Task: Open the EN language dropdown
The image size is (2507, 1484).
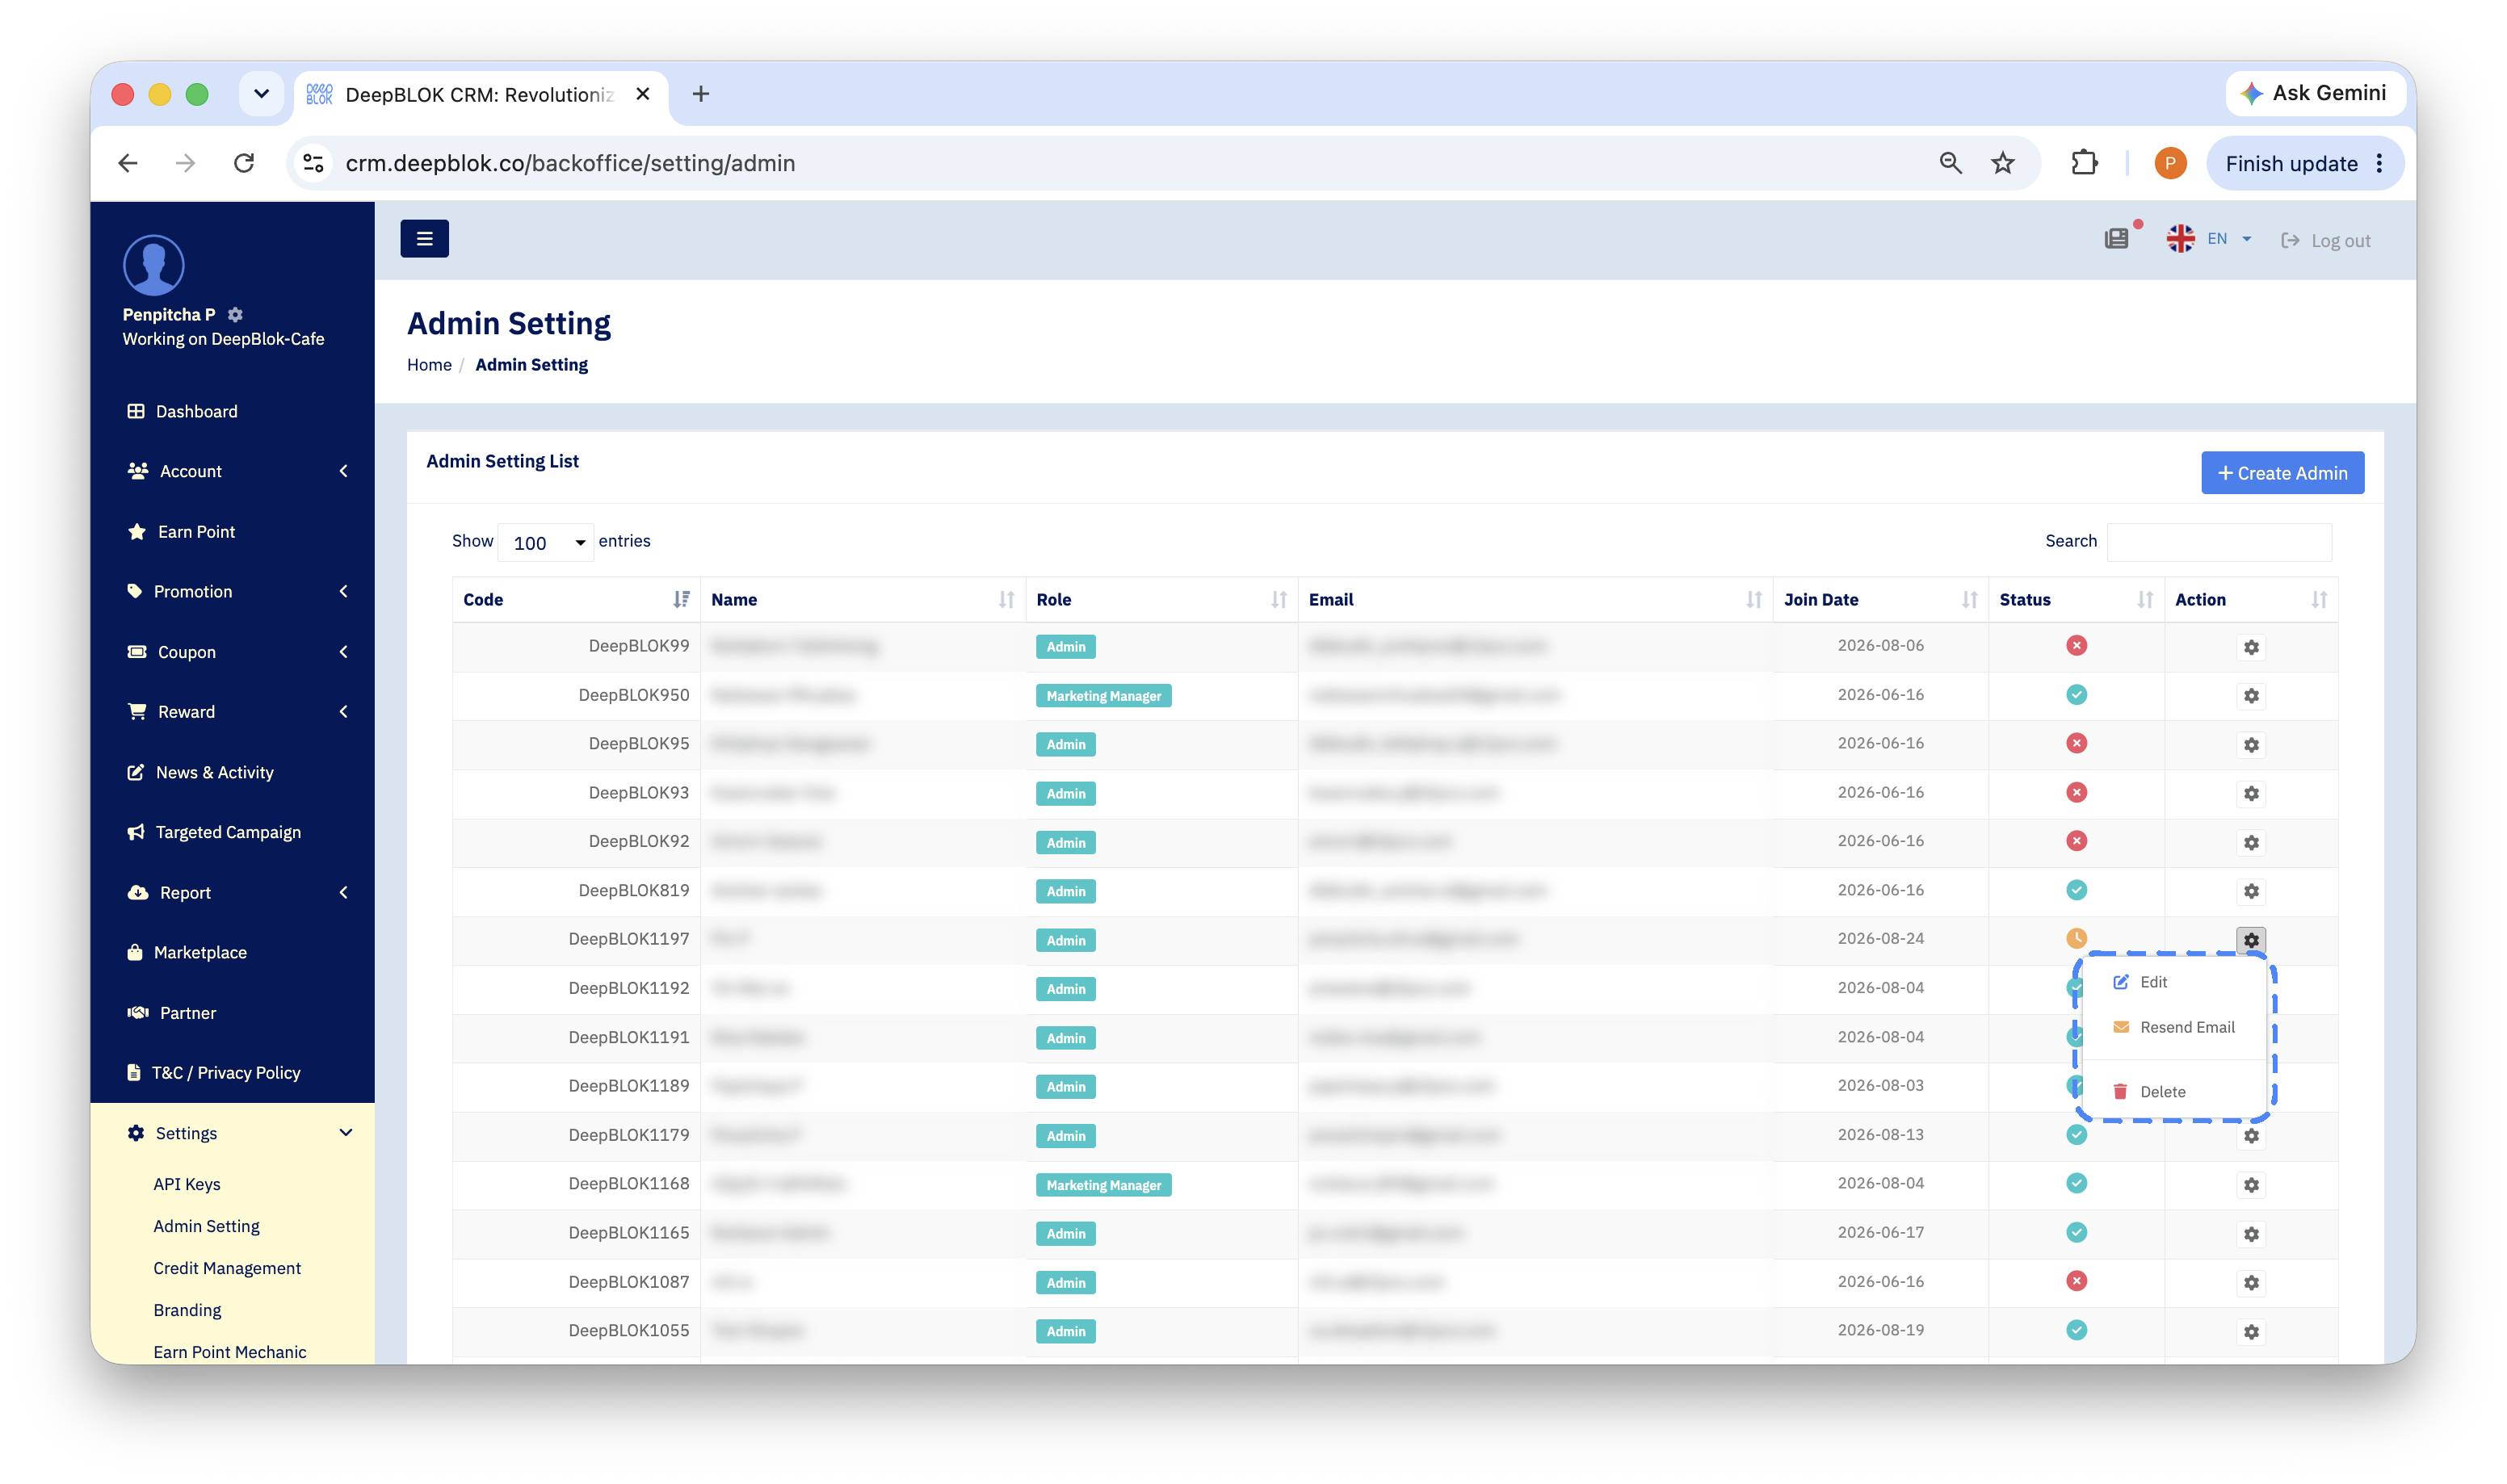Action: point(2229,239)
